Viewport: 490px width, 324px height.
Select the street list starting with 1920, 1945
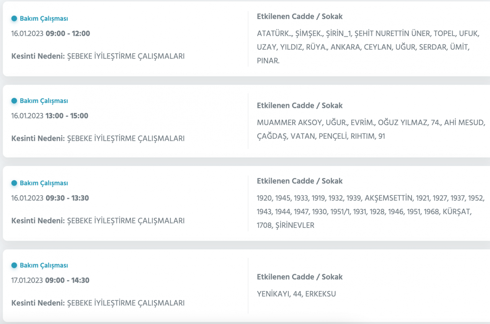tap(371, 212)
